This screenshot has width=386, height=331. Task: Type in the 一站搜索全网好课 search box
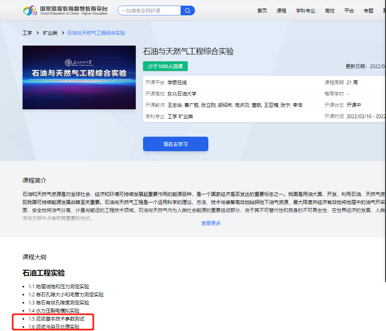pyautogui.click(x=150, y=11)
